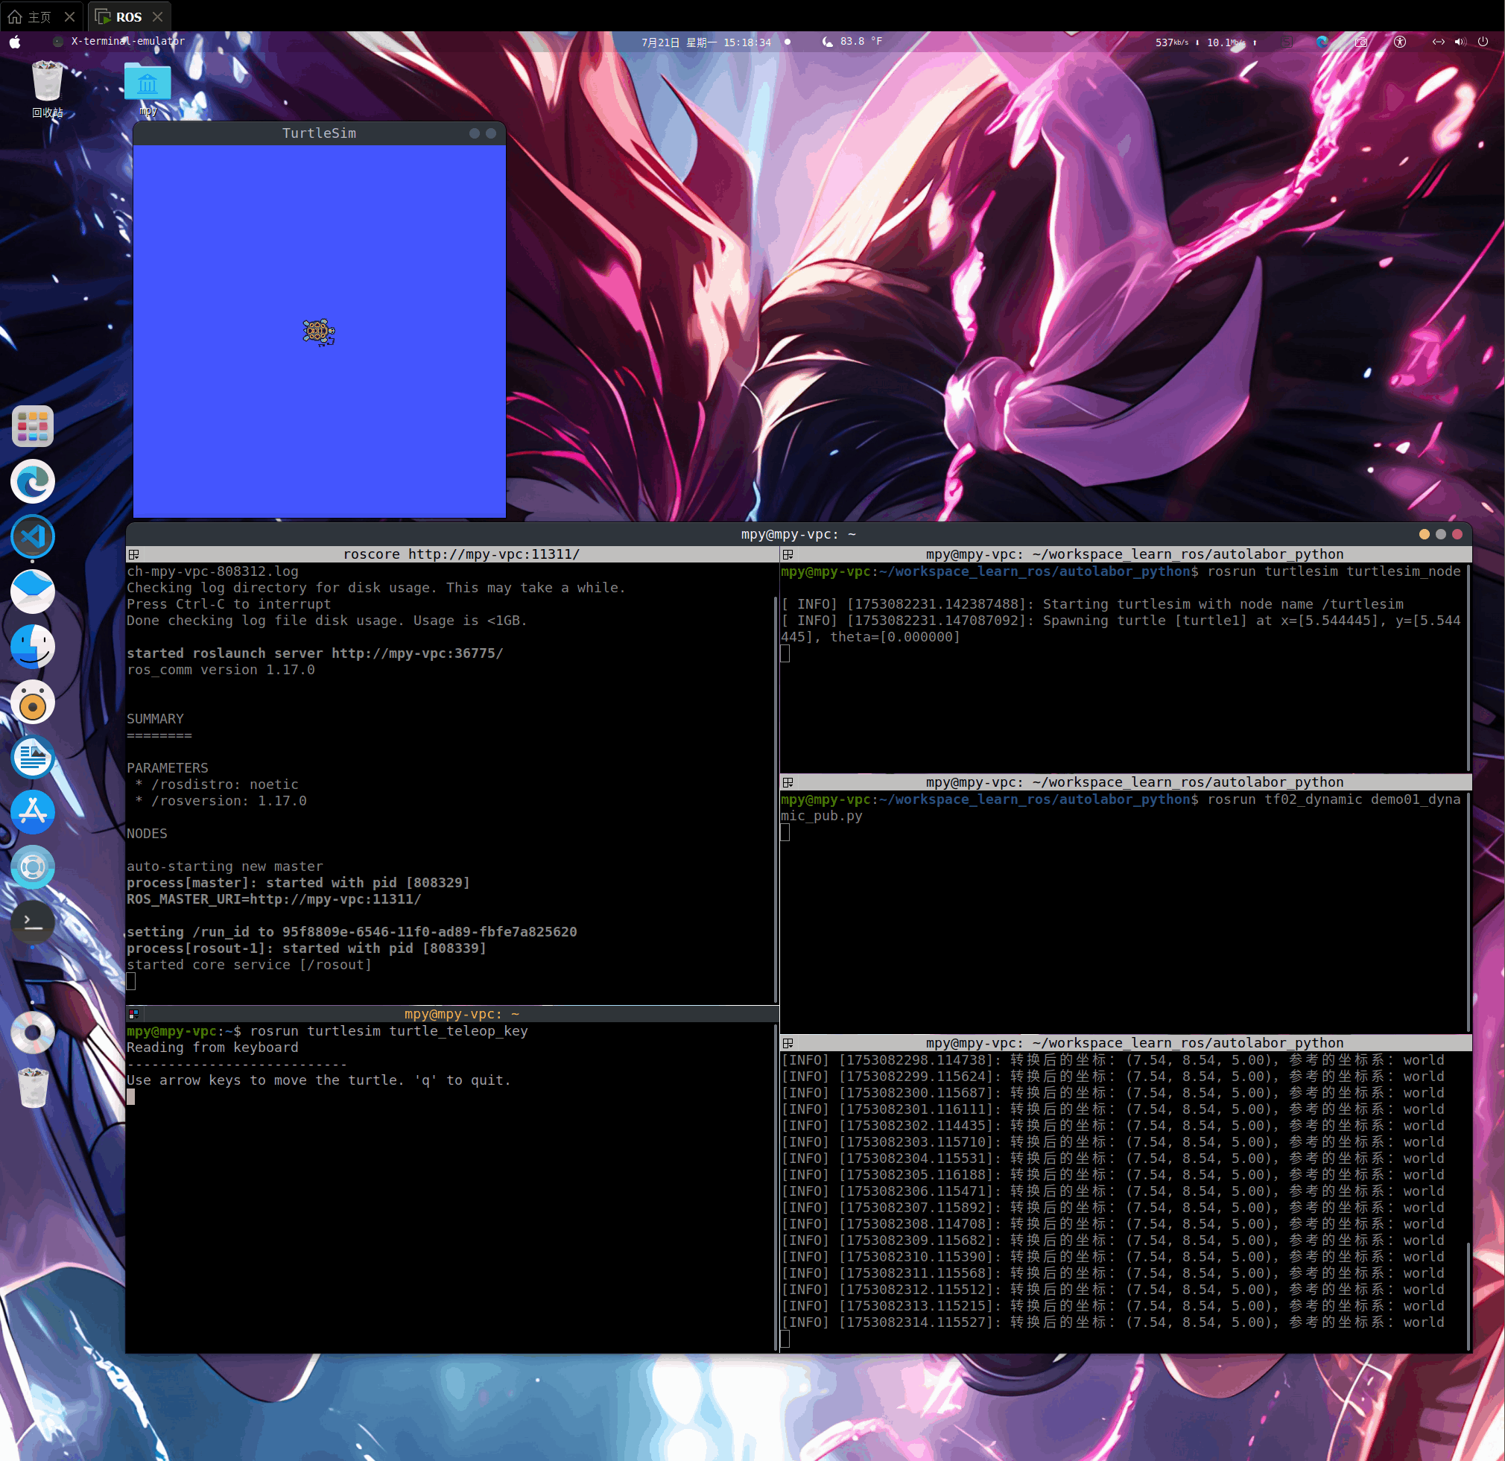Launch Microsoft Edge from the dock
Viewport: 1505px width, 1461px height.
(x=32, y=481)
